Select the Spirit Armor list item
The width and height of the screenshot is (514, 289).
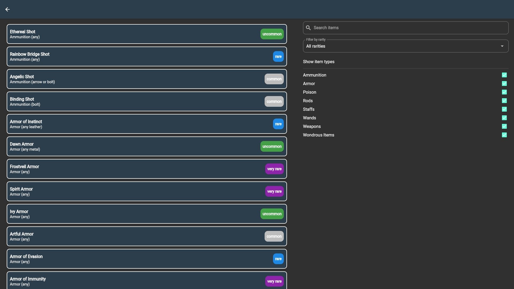pyautogui.click(x=134, y=191)
